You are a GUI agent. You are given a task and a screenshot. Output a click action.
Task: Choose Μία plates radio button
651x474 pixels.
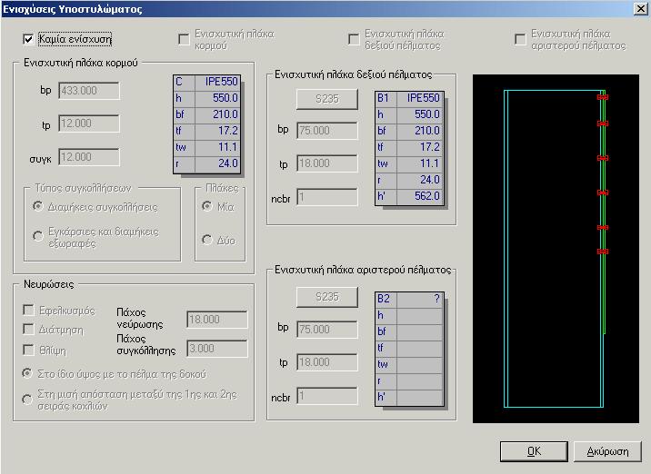point(206,206)
